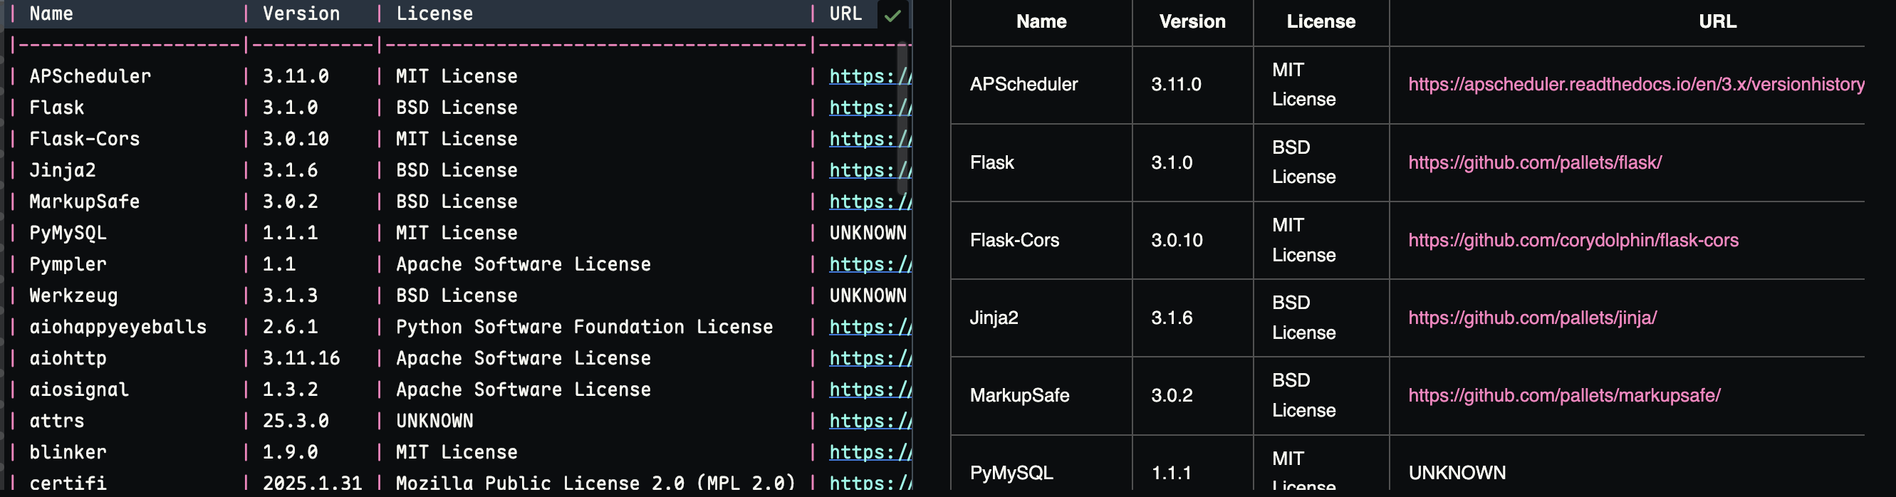Click version 2025.1.31 in the terminal
The height and width of the screenshot is (497, 1896).
[x=312, y=483]
